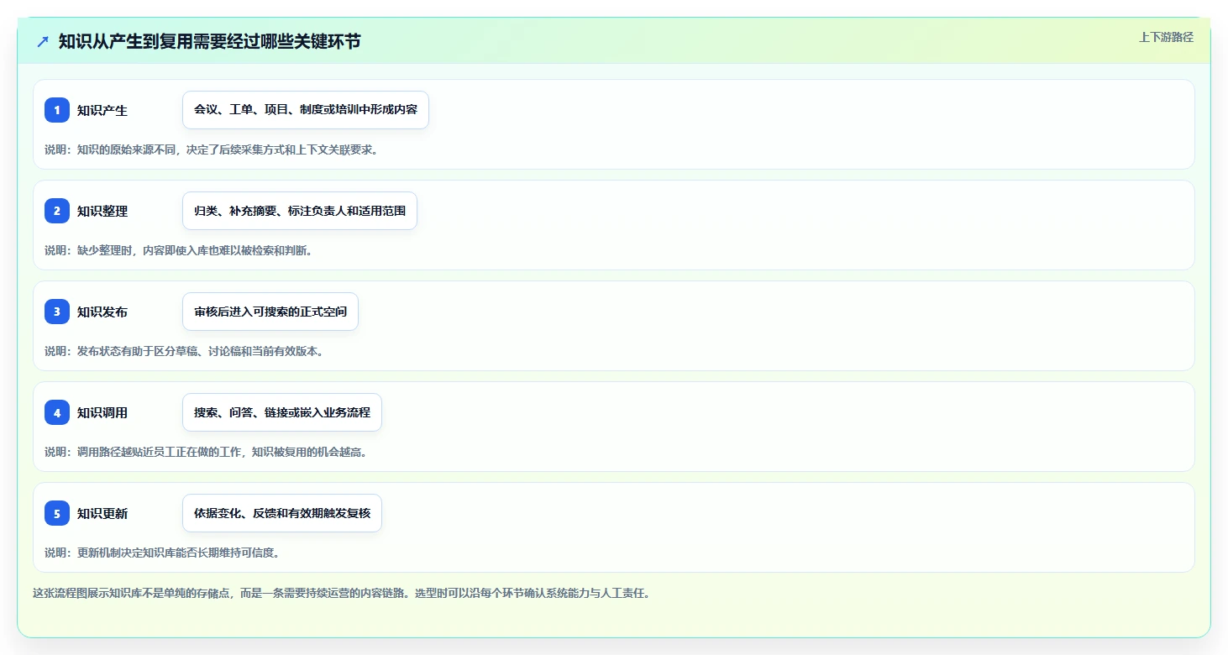
Task: Click the step 2 number badge
Action: (x=57, y=211)
